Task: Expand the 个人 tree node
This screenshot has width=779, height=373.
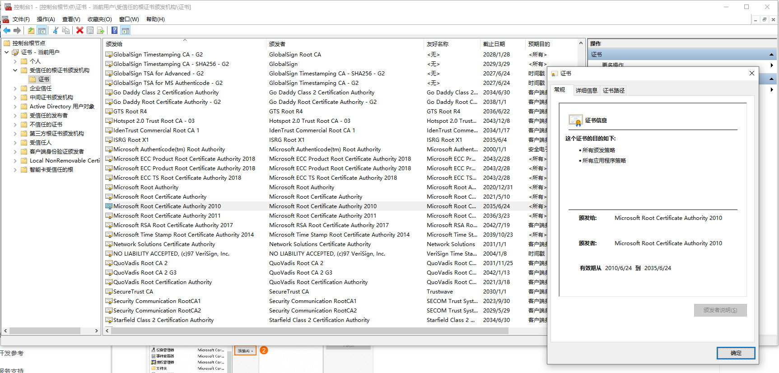Action: (15, 61)
